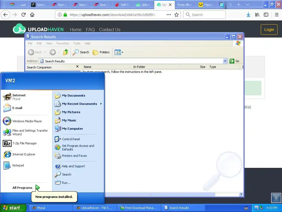Open Control Panel

tap(67, 139)
